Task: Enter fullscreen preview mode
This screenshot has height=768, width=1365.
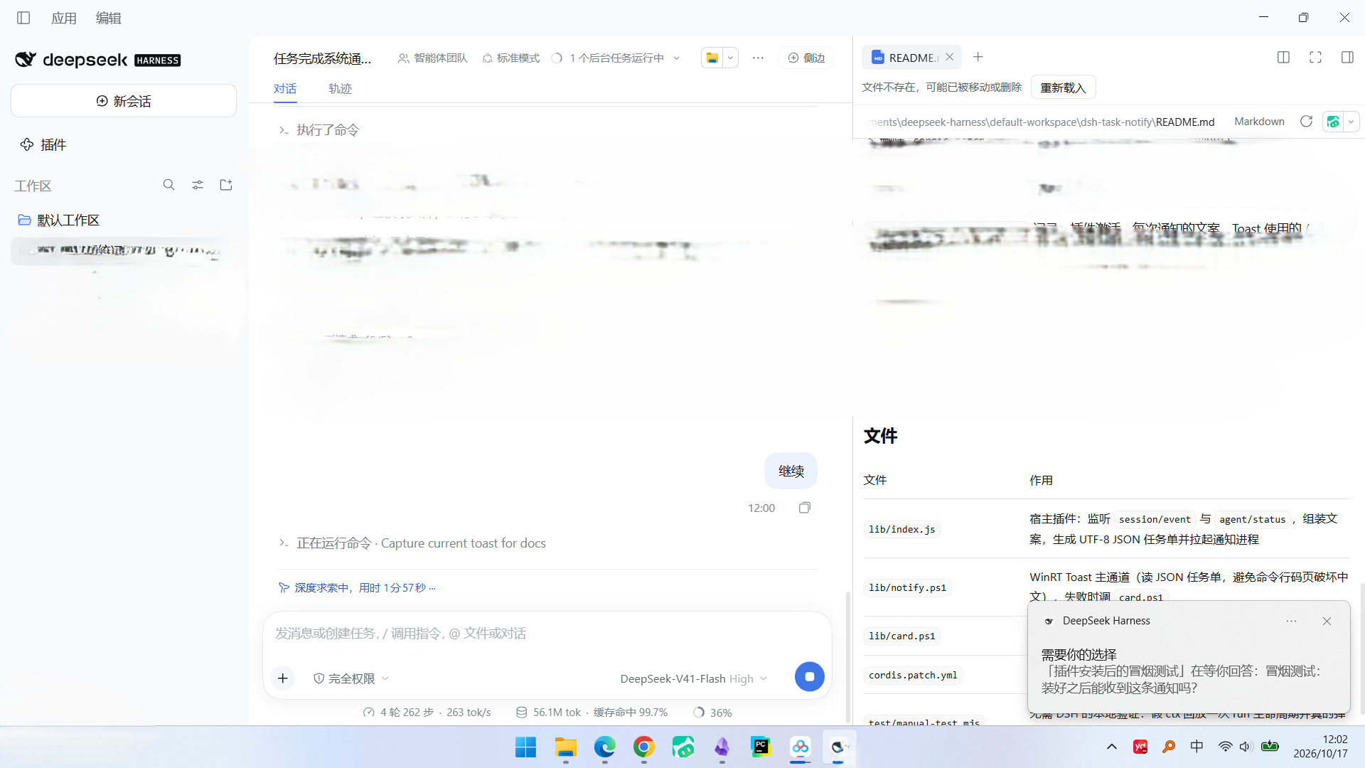Action: click(1315, 58)
